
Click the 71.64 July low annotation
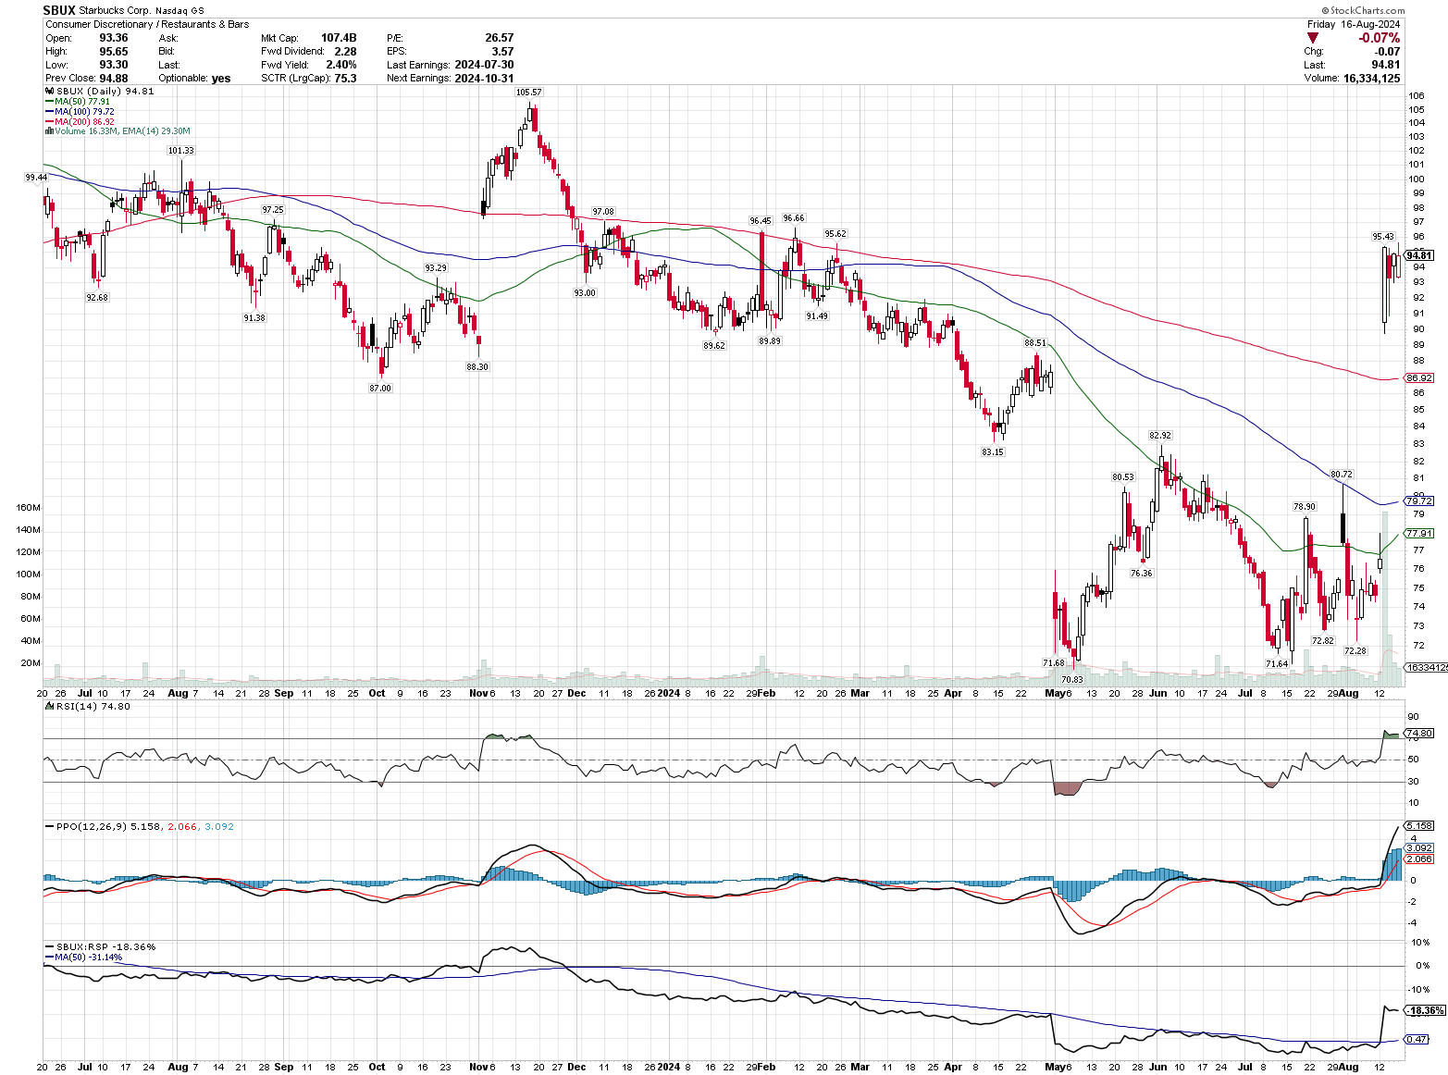1277,663
